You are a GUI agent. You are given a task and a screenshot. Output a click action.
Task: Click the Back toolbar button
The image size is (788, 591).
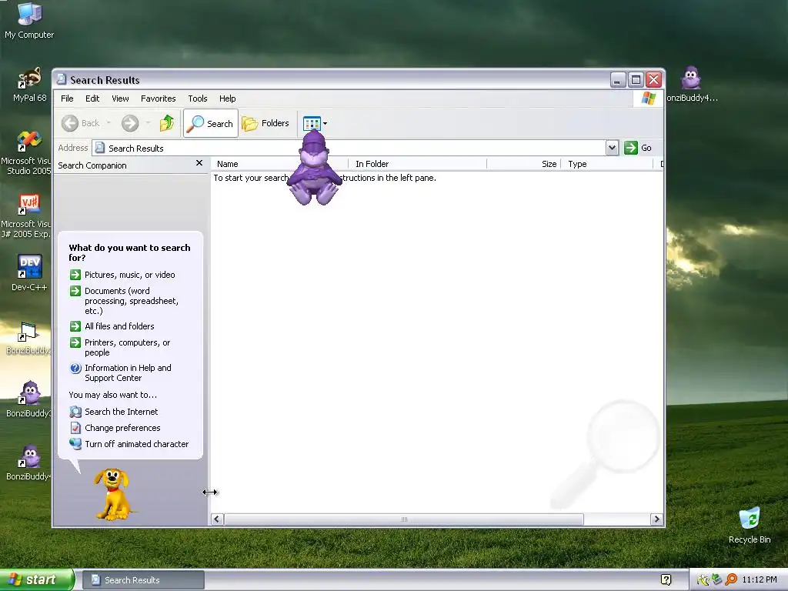click(x=80, y=123)
